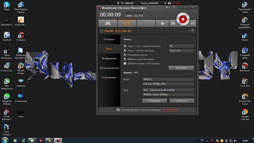Open Cross Fire desktop icon
This screenshot has width=254, height=143.
click(x=245, y=83)
